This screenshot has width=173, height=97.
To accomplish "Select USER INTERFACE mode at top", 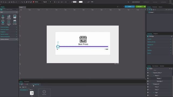I will pos(136,2).
